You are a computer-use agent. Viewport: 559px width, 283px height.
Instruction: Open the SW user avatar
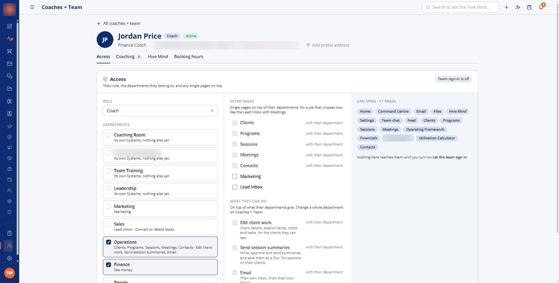(9, 273)
